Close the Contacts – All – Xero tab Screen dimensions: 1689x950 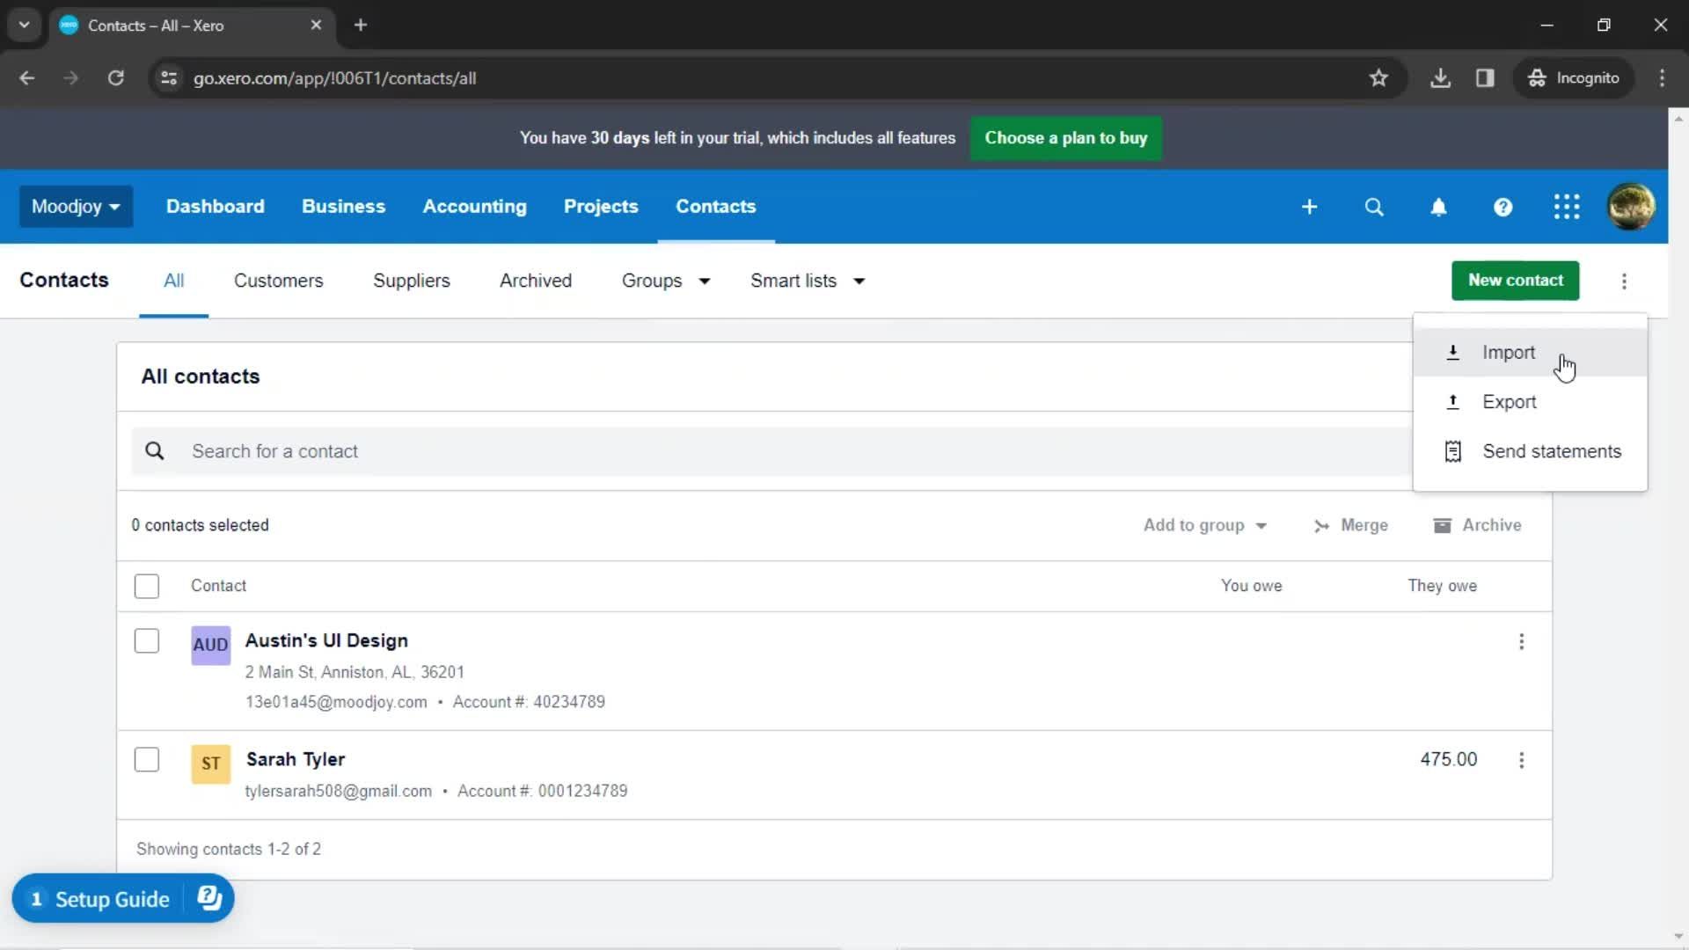(316, 25)
